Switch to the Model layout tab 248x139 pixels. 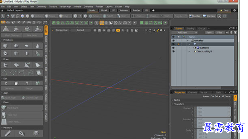coord(104,10)
